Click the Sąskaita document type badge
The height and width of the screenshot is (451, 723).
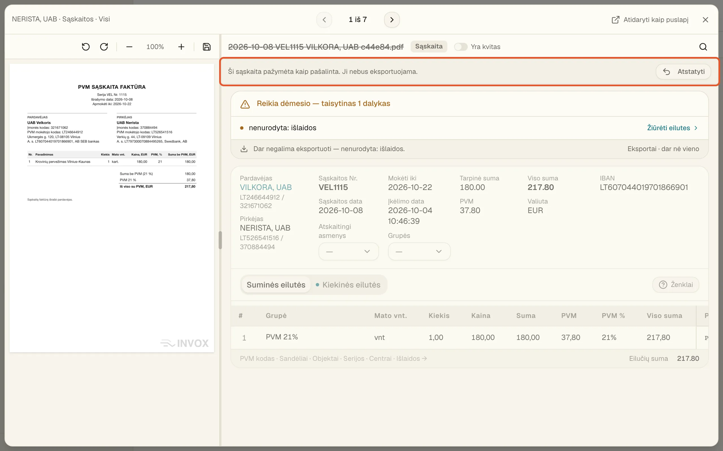(429, 47)
